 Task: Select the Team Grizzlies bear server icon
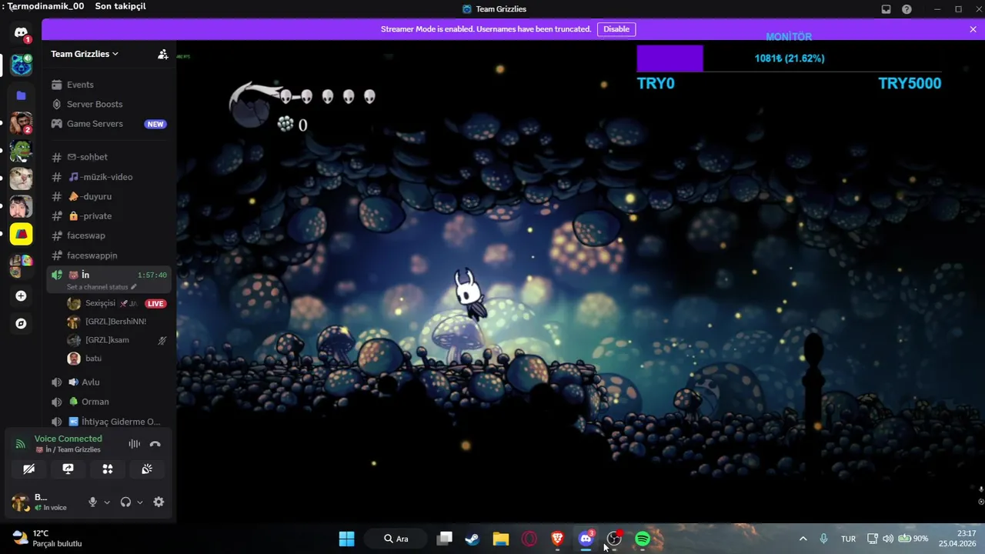(x=21, y=65)
